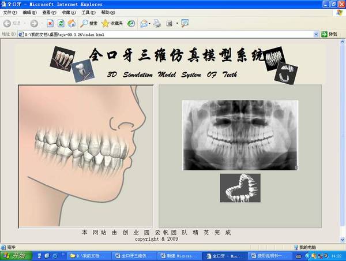Click the 转到 Go button
The image size is (346, 261).
tap(329, 34)
